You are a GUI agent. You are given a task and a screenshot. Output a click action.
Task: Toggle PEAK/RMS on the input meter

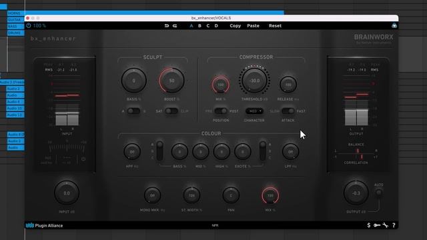(49, 67)
